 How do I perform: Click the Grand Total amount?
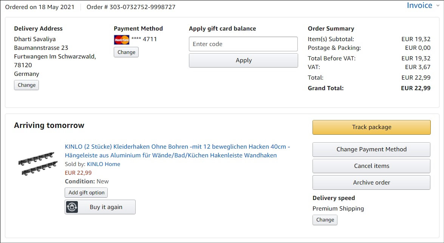click(416, 88)
